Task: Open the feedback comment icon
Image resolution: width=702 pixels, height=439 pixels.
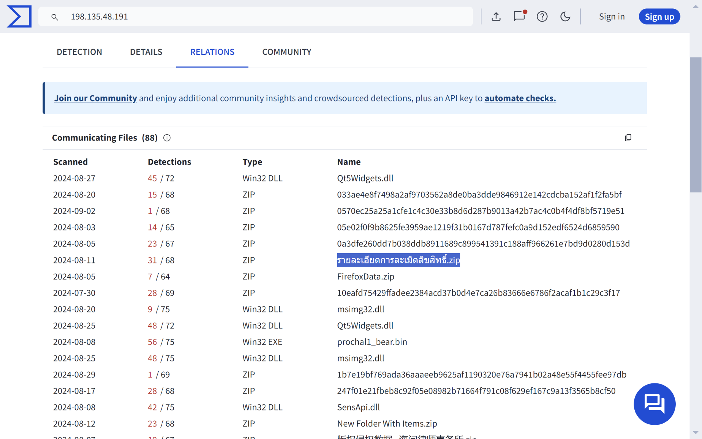Action: (x=519, y=16)
